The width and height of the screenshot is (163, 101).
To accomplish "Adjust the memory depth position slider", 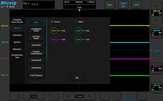I will 79,5.
